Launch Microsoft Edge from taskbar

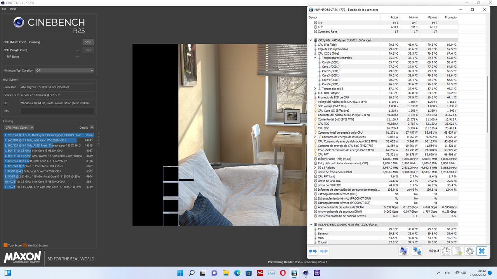pyautogui.click(x=237, y=273)
